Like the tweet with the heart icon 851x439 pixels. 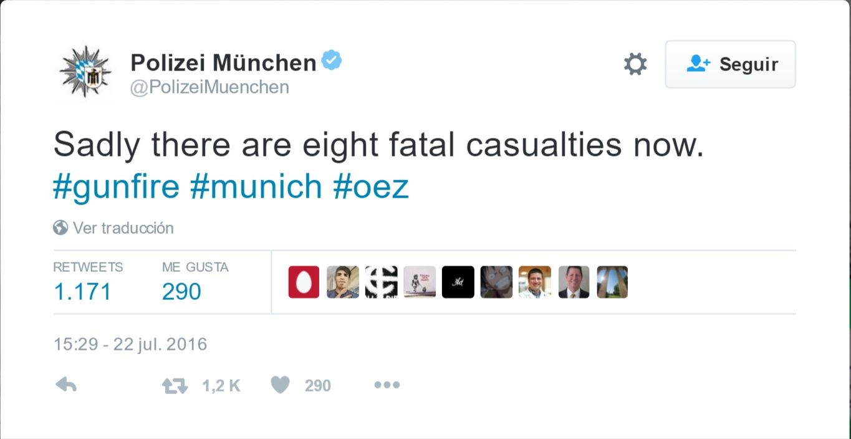click(x=281, y=385)
